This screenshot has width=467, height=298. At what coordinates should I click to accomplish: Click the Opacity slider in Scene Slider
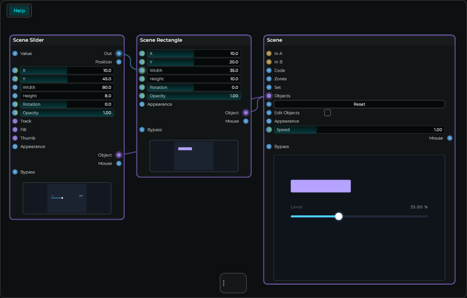pyautogui.click(x=67, y=113)
